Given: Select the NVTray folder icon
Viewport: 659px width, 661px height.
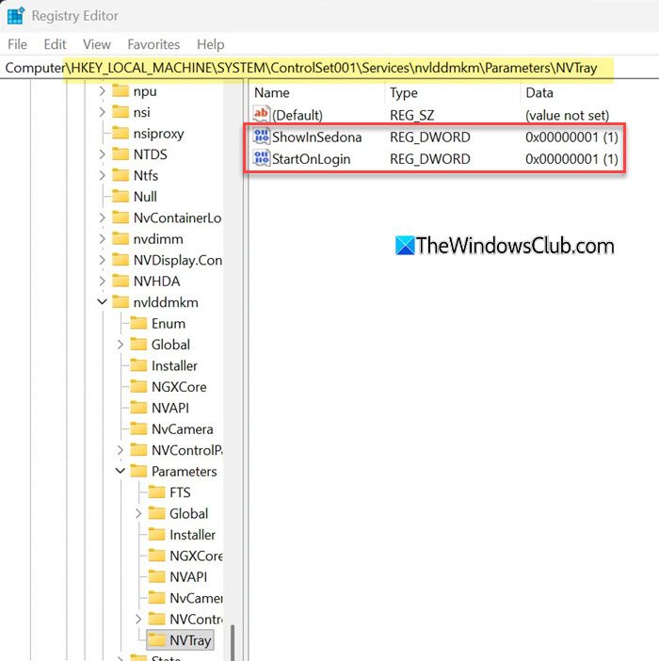Looking at the screenshot, I should tap(156, 640).
